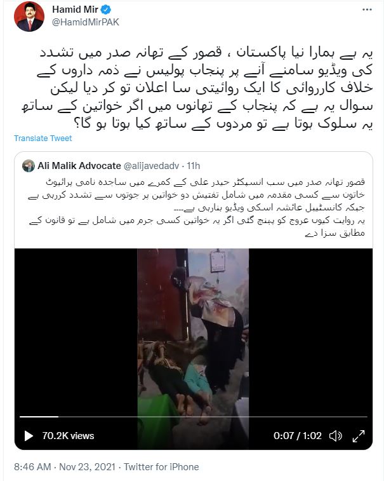Click the video thumbnail frame
Viewport: 384px width, 481px height.
click(x=194, y=331)
